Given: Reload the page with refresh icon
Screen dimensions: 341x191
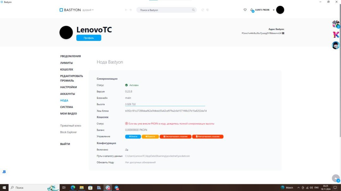Looking at the screenshot, I should click(203, 10).
